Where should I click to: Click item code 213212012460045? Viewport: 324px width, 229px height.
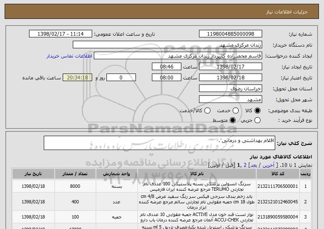tap(278, 202)
